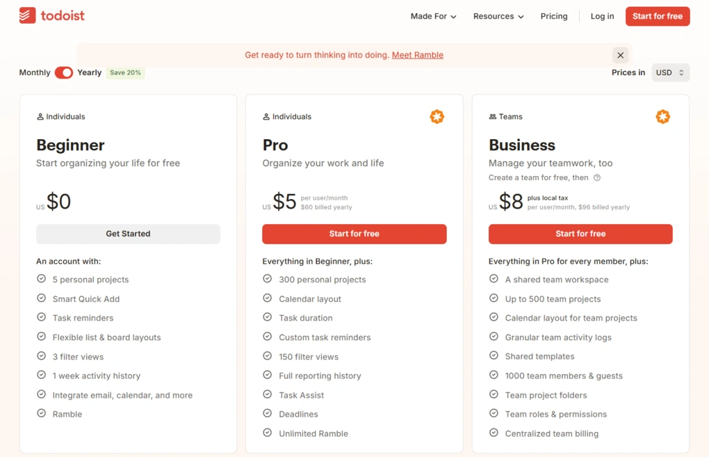
Task: Click the checkmark icon beside 'Shared templates'
Action: click(x=494, y=355)
